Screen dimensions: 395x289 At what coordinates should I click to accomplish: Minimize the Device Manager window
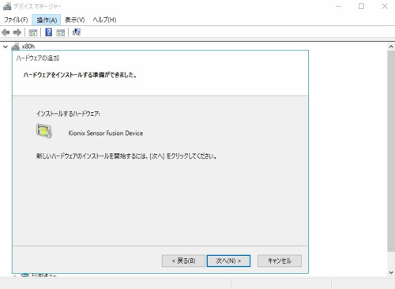(x=338, y=6)
